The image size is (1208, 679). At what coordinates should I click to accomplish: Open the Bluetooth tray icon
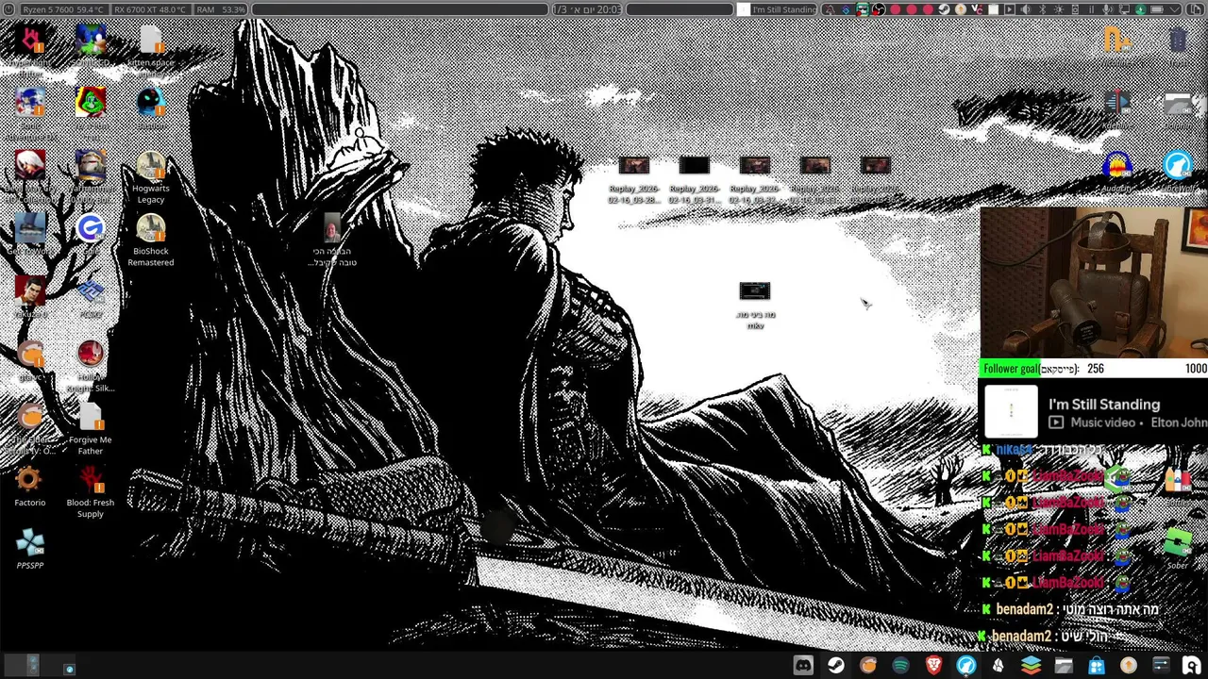[x=1042, y=9]
